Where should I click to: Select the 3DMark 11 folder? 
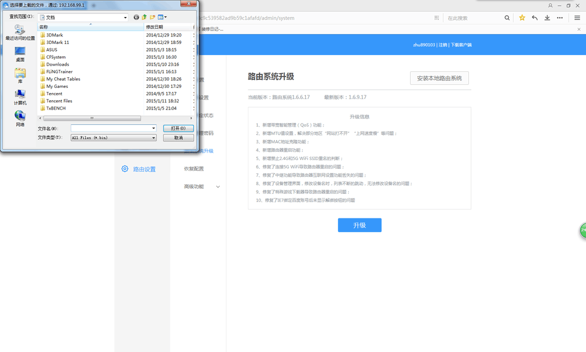coord(54,42)
